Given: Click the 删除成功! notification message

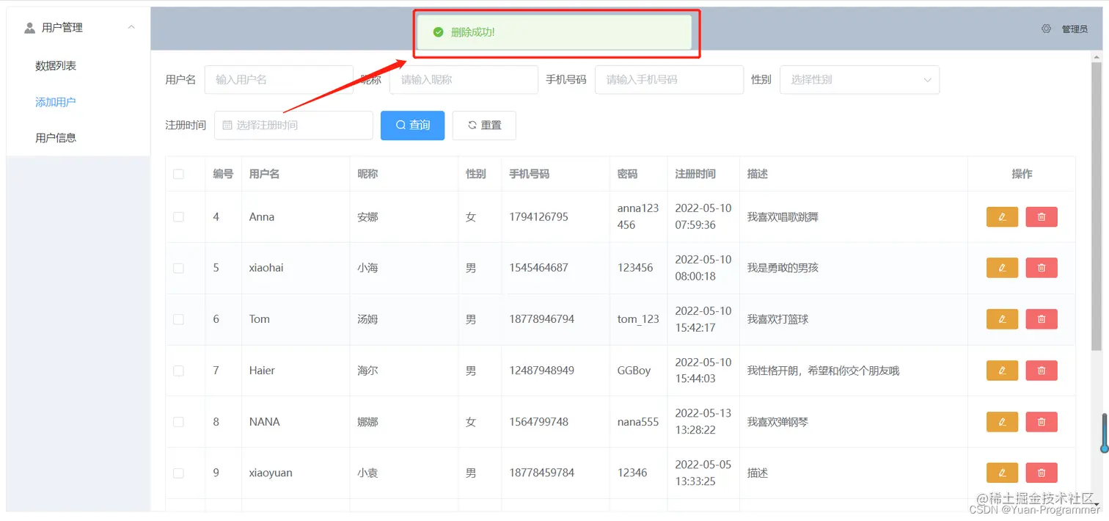Looking at the screenshot, I should [473, 32].
